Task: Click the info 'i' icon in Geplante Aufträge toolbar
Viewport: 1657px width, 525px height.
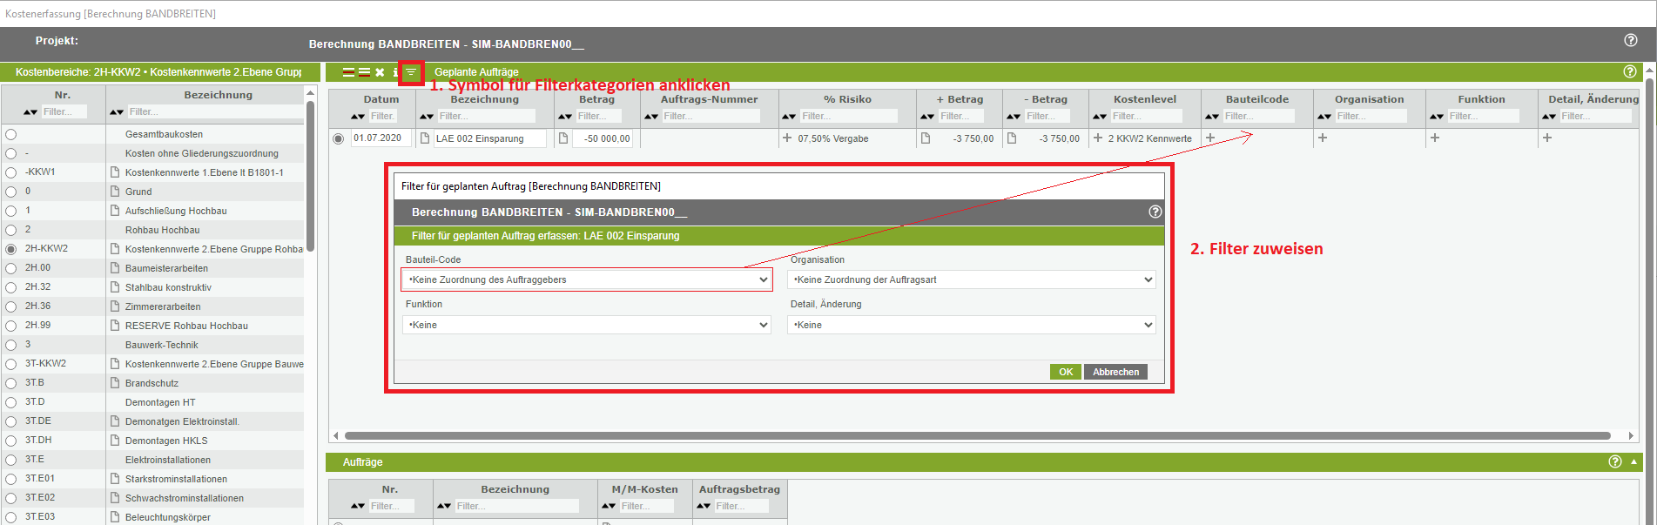Action: [x=394, y=72]
